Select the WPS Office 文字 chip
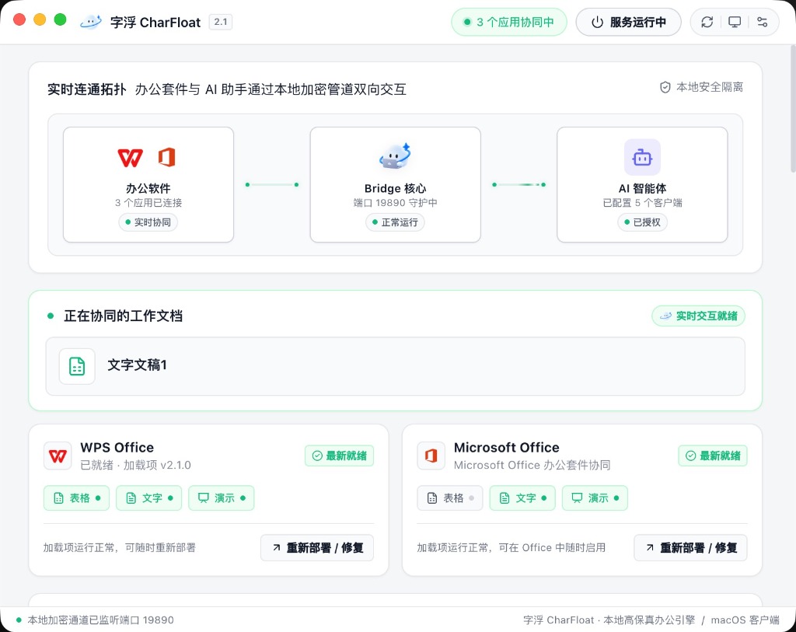 pos(148,498)
